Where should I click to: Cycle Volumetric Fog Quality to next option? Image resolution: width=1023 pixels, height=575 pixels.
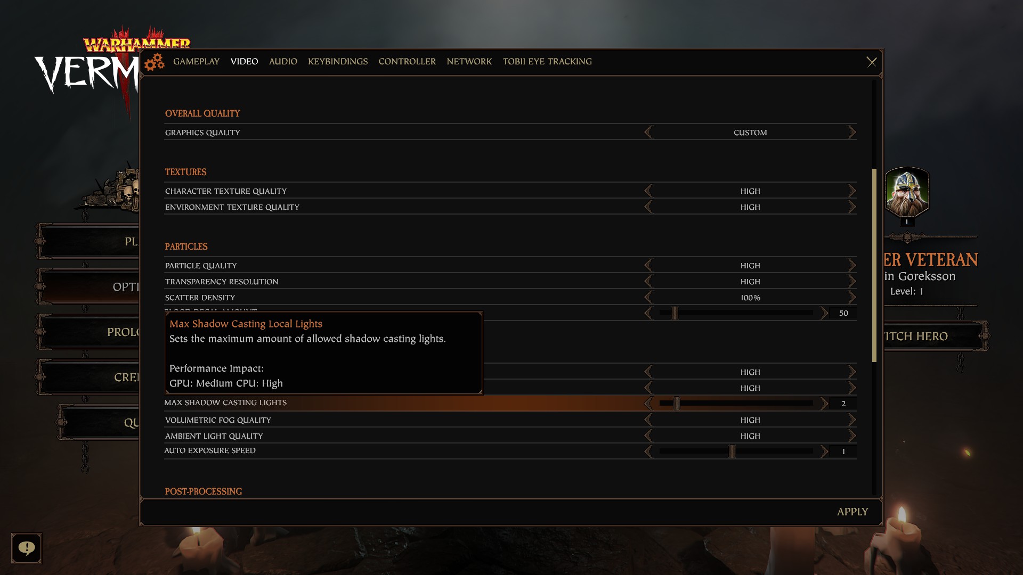852,420
